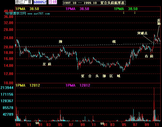Click the magenta 1PMA 12012 volume indicator
Screen dimensions: 162x127
pos(78,85)
